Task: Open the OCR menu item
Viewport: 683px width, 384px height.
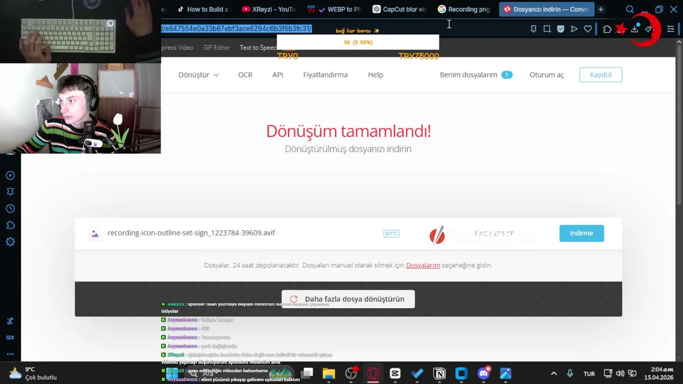Action: (245, 75)
